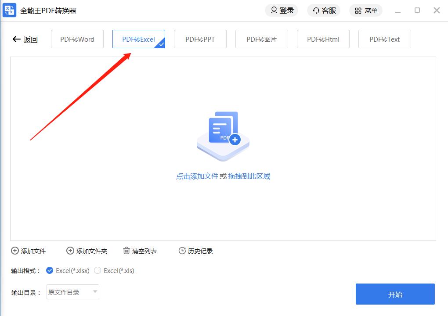Image resolution: width=448 pixels, height=316 pixels.
Task: Switch to PDF转图片 tab
Action: (262, 39)
